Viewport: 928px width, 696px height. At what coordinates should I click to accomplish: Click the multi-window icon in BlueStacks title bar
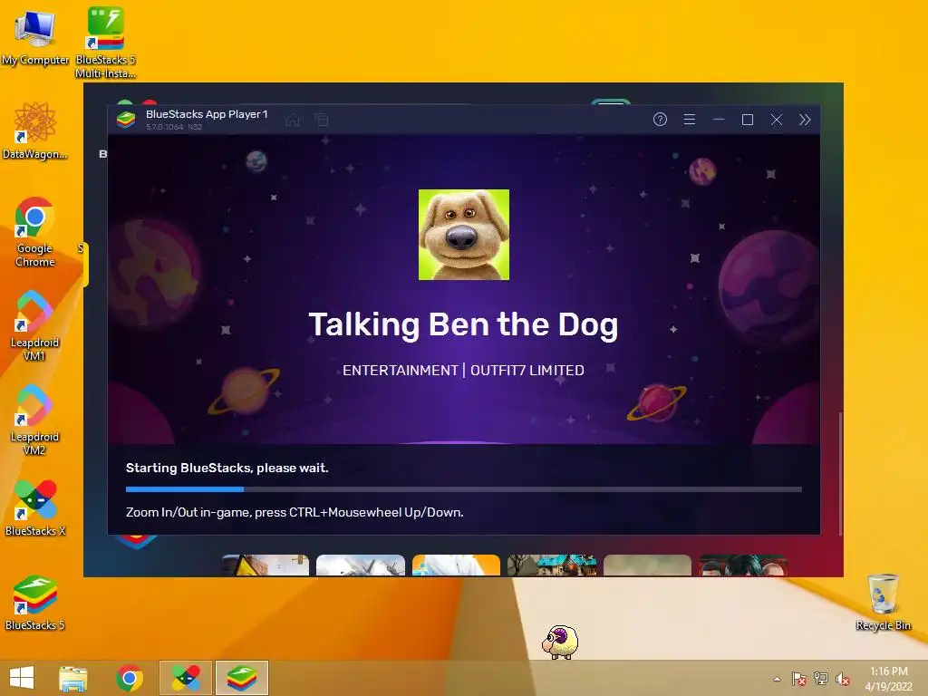point(322,121)
